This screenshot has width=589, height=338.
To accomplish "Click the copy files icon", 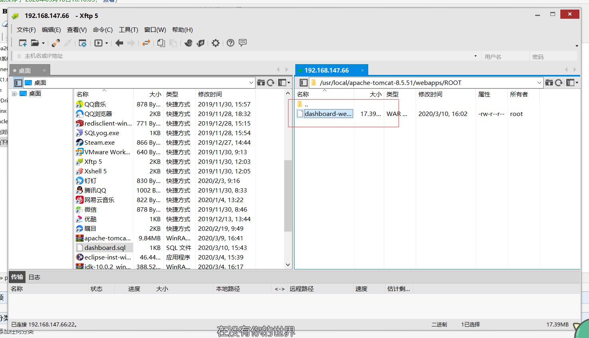I will (x=161, y=43).
